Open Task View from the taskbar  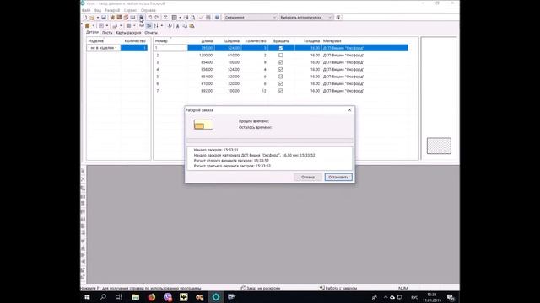(x=119, y=297)
